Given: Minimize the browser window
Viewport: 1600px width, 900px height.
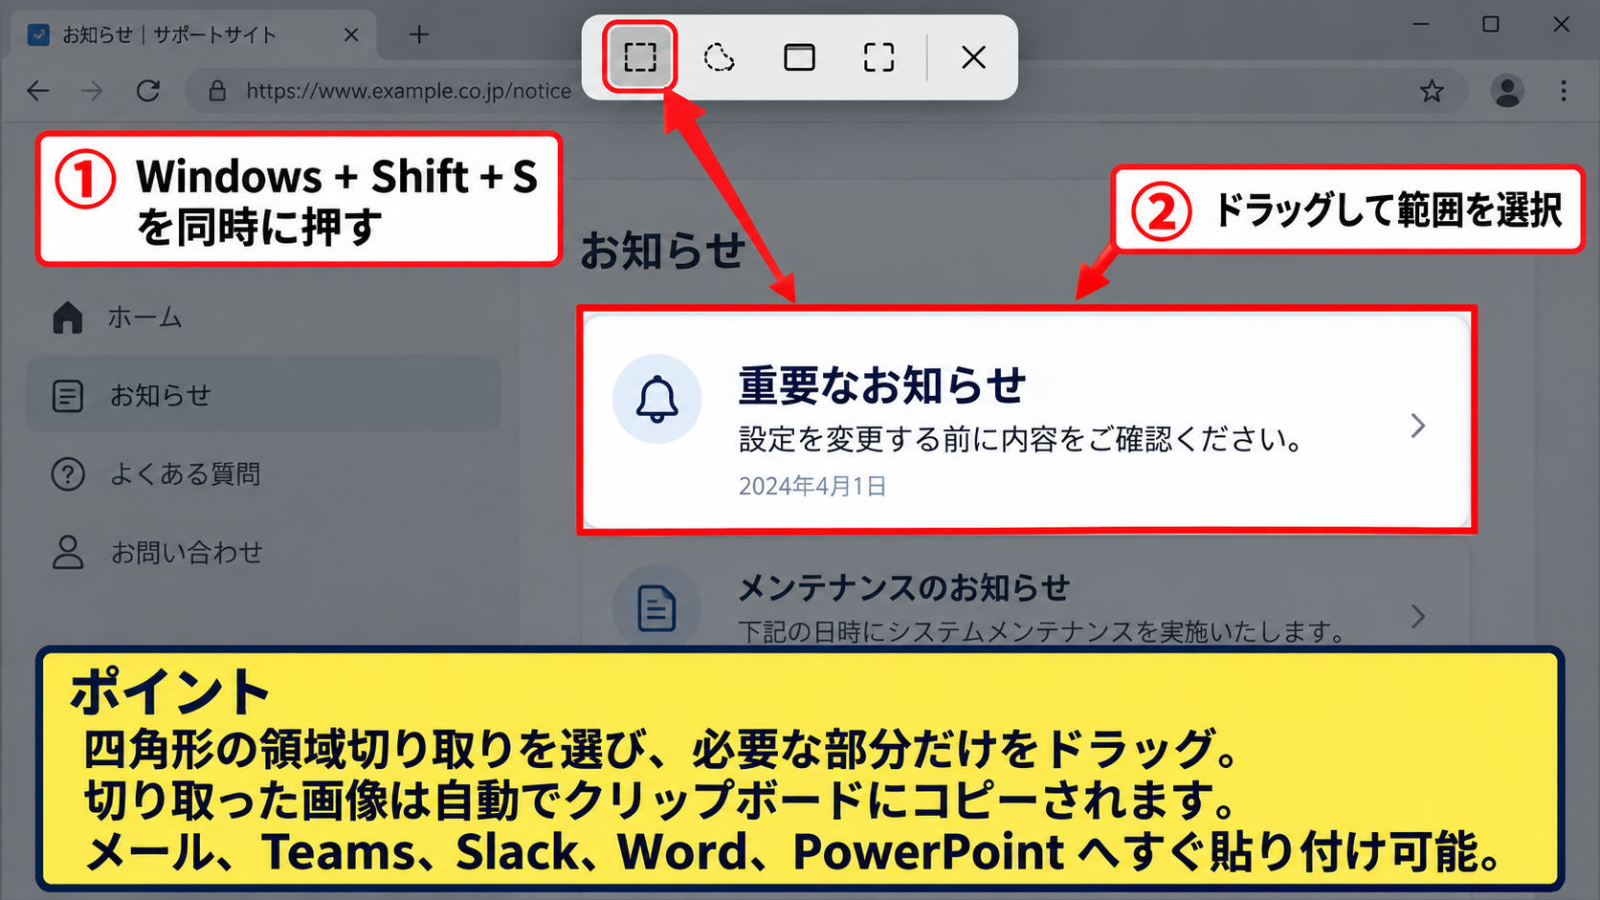Looking at the screenshot, I should tap(1421, 25).
